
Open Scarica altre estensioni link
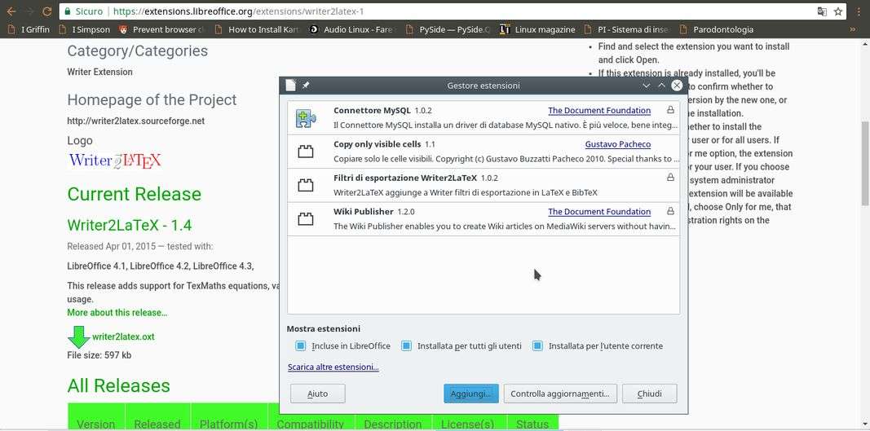(333, 367)
